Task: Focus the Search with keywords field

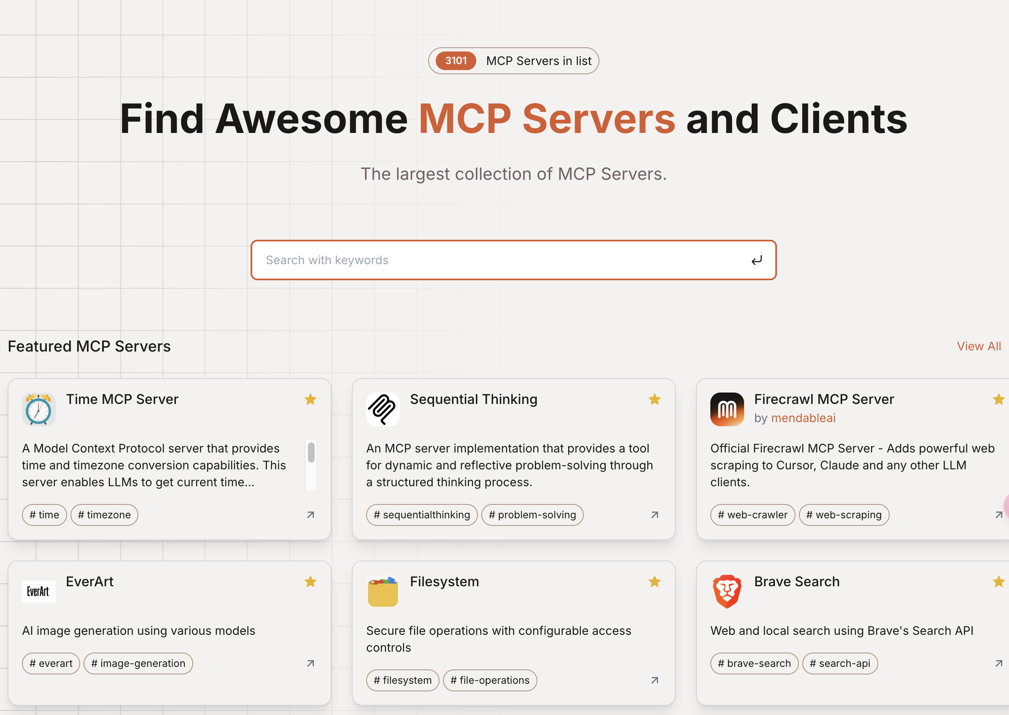Action: [x=502, y=260]
